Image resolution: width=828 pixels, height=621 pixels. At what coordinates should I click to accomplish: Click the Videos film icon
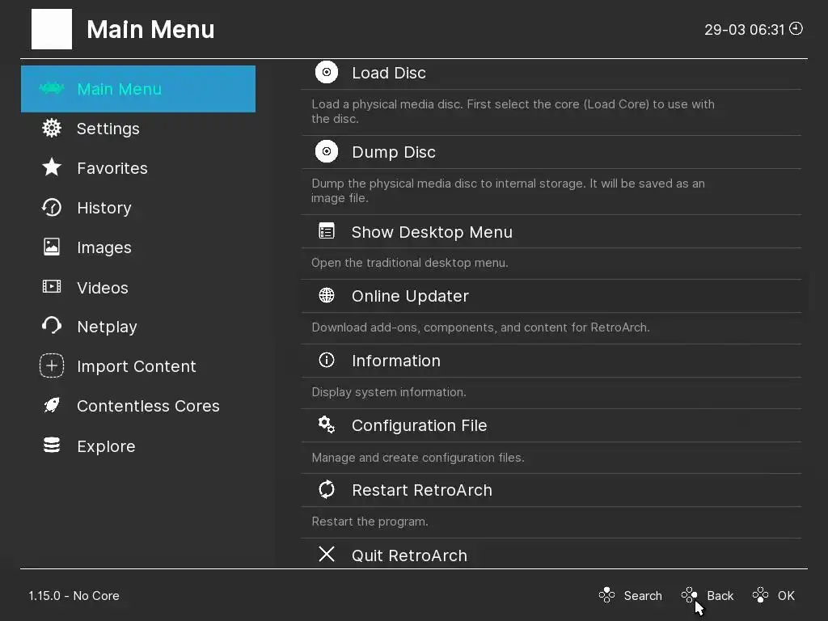click(x=52, y=287)
